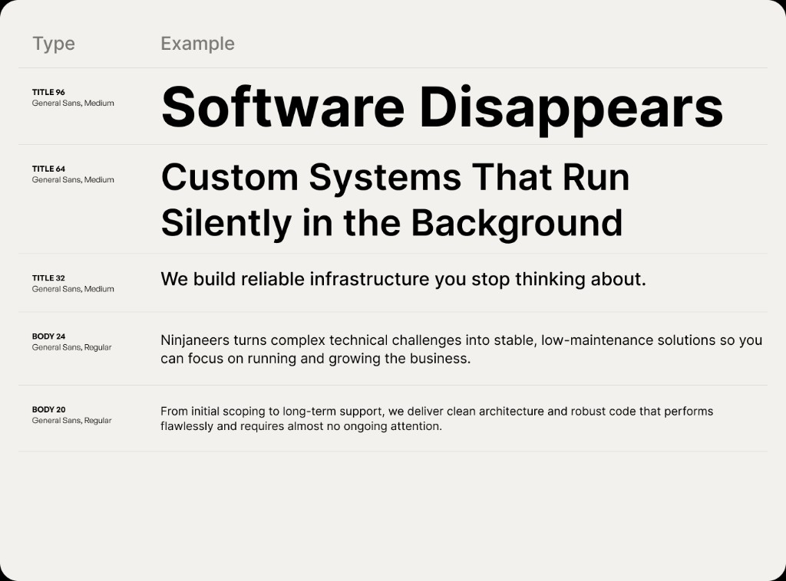Click the "Example" column header

197,44
